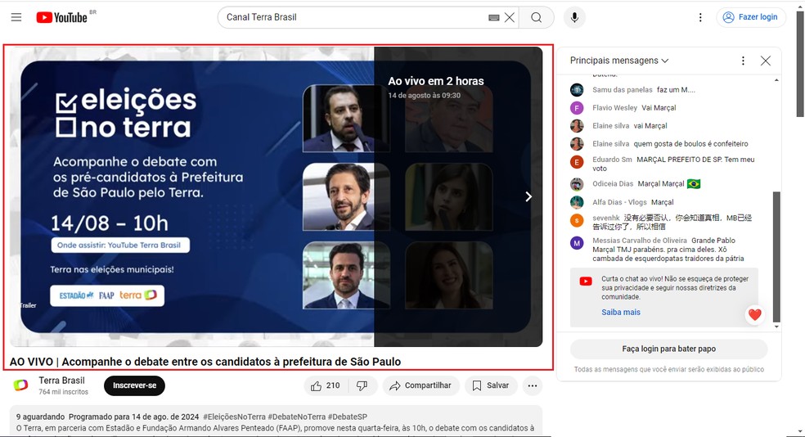The height and width of the screenshot is (437, 805).
Task: Click the page vertical scrollbar thumb
Action: [x=800, y=64]
